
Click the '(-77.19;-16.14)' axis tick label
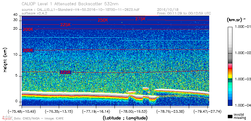tap(96, 111)
